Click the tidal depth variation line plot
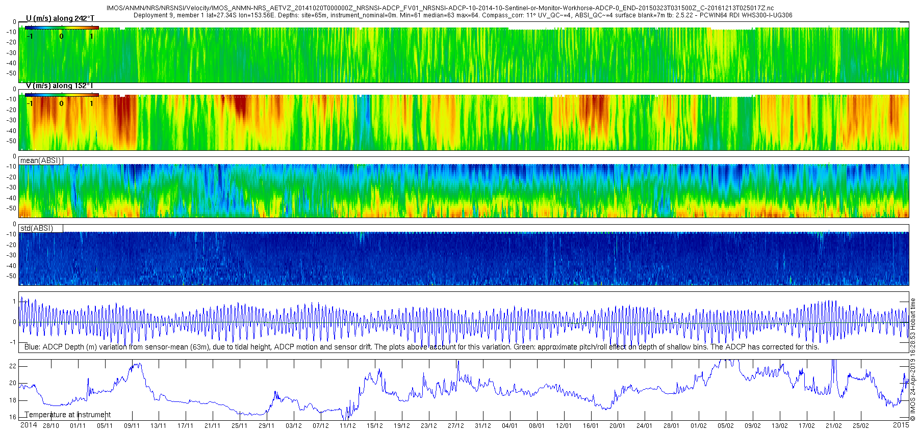918x433 pixels. click(464, 322)
